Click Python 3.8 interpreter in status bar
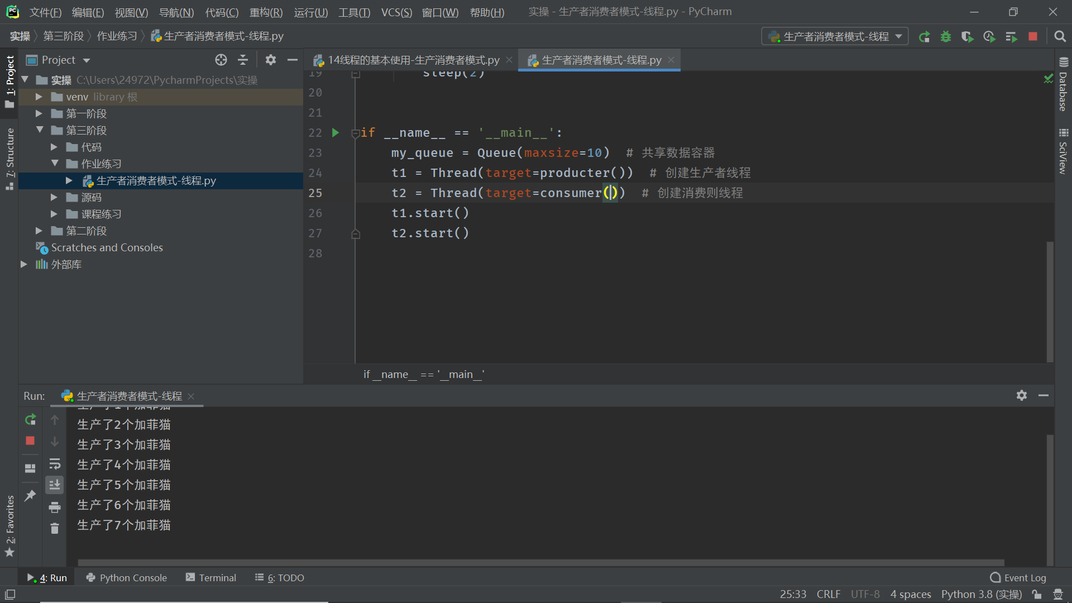This screenshot has height=603, width=1072. coord(981,595)
